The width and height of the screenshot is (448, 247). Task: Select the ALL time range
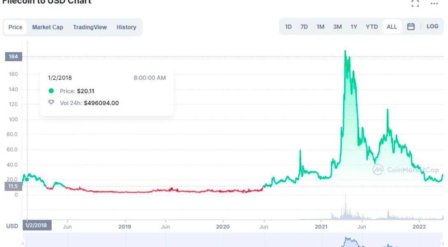click(392, 27)
